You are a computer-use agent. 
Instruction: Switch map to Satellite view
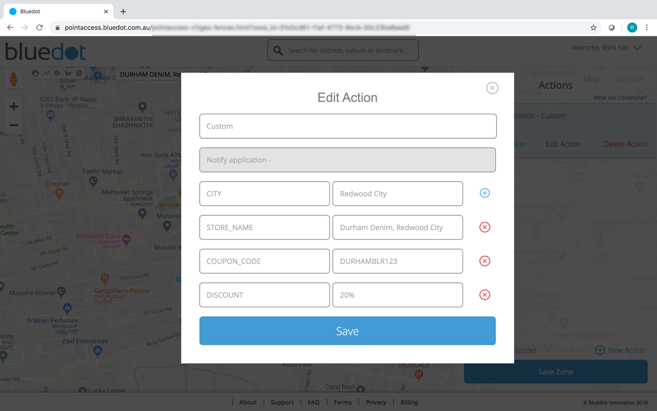[630, 79]
